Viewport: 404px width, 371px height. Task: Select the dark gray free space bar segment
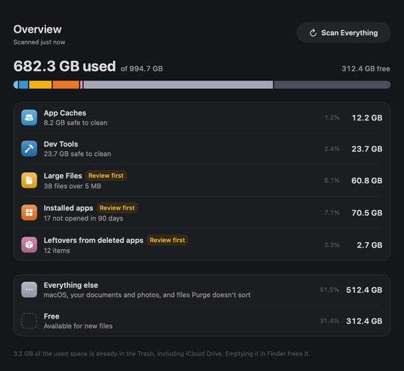tap(332, 85)
